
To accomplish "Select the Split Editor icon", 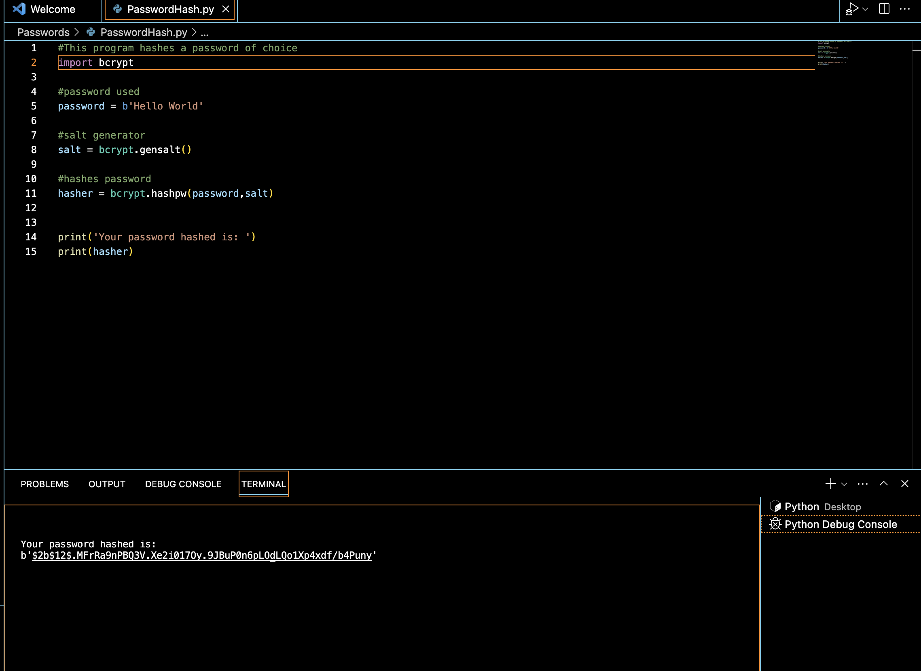I will [x=885, y=9].
